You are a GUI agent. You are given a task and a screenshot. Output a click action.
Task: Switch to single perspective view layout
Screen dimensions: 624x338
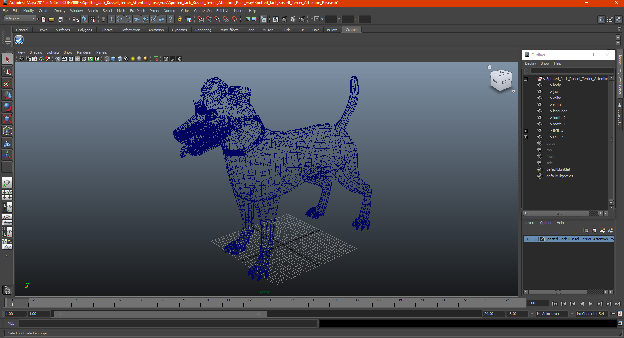click(7, 182)
